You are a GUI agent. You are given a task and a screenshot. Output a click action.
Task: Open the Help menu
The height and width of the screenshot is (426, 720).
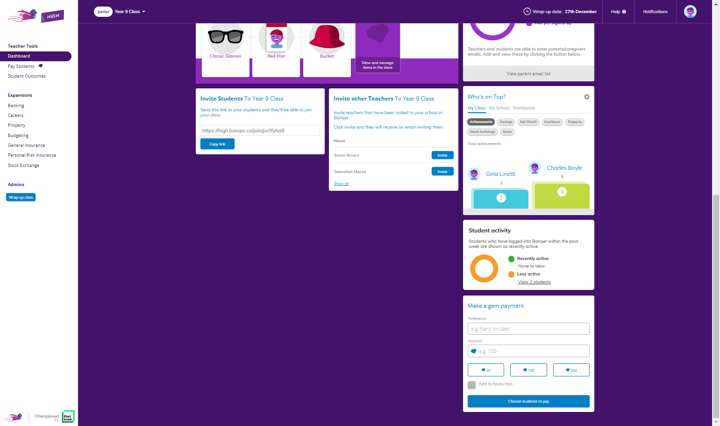[x=618, y=12]
